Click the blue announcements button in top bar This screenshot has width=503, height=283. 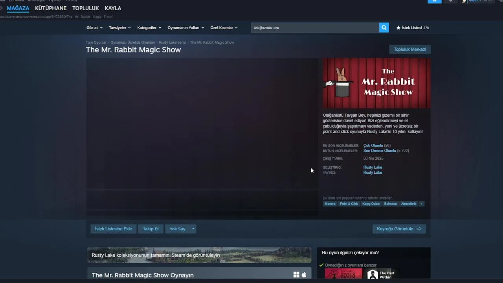pyautogui.click(x=435, y=1)
